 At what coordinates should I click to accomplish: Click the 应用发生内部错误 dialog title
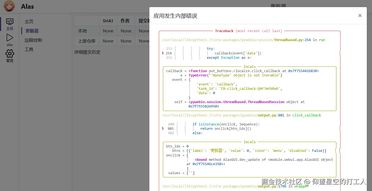coord(175,16)
